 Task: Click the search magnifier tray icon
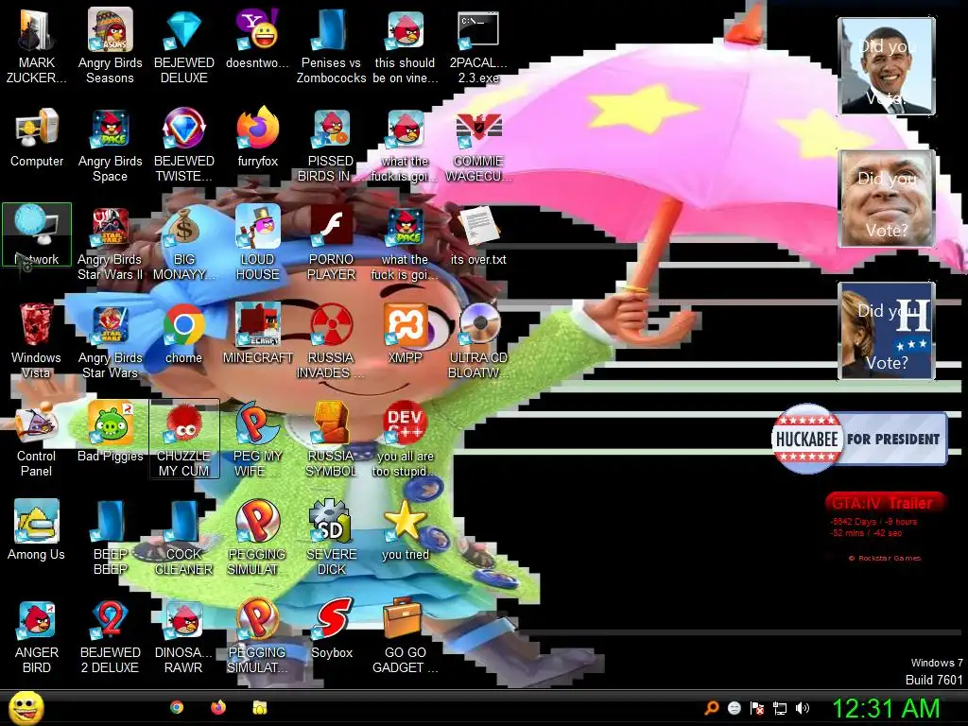pyautogui.click(x=711, y=708)
